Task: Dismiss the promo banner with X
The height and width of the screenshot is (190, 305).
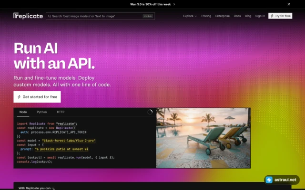Action: click(289, 4)
